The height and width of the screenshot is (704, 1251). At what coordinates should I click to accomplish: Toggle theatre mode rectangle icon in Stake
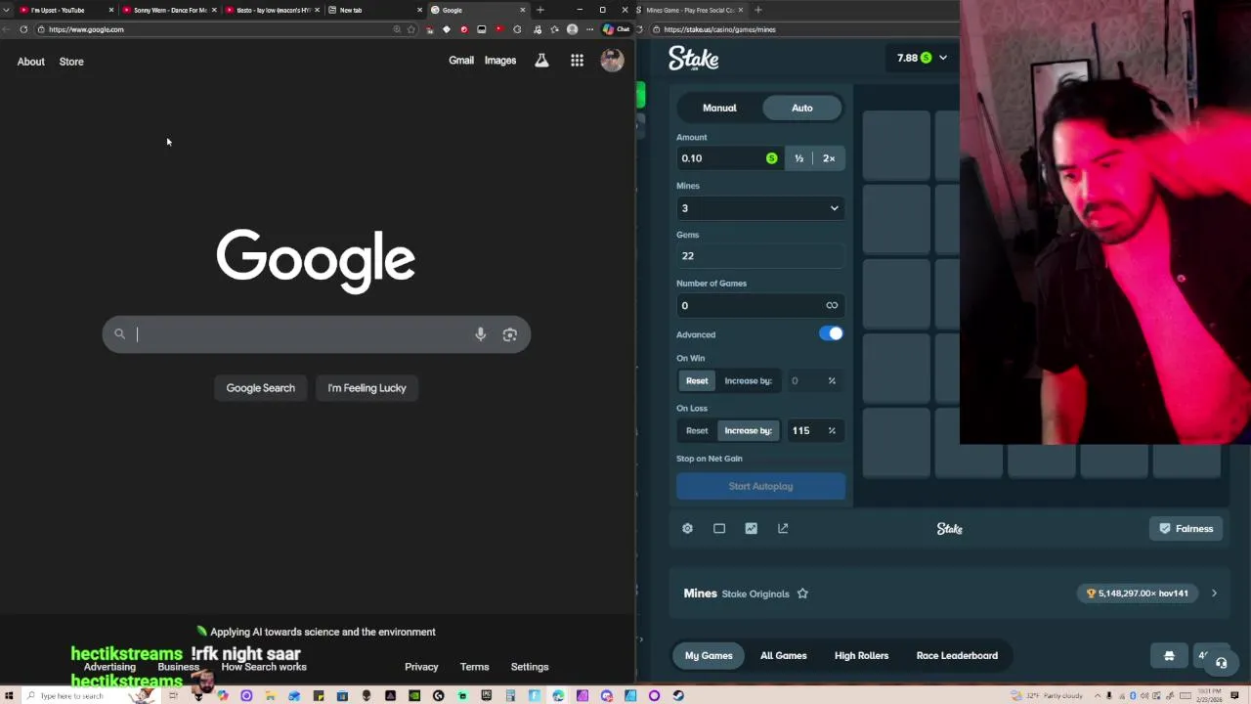[719, 528]
